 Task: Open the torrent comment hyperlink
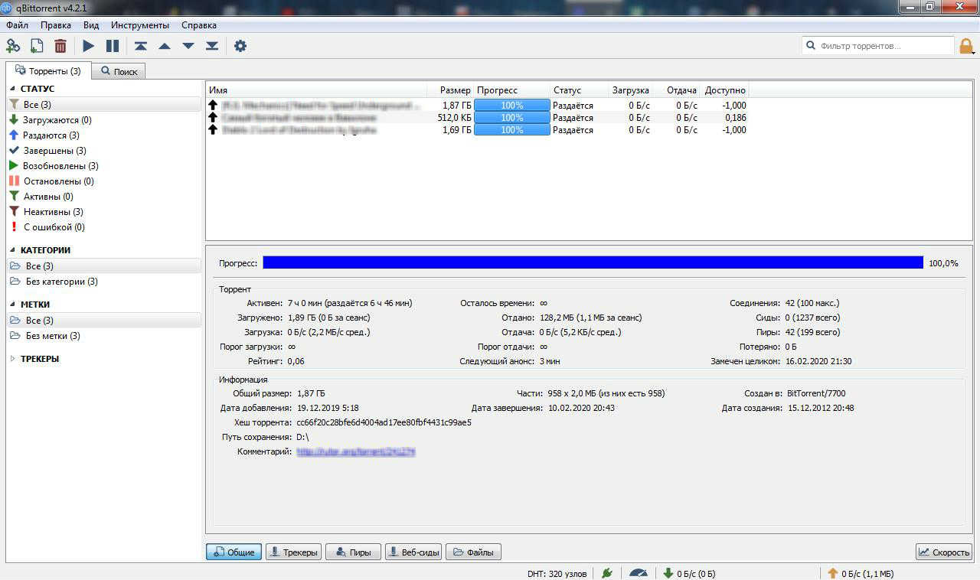tap(355, 451)
